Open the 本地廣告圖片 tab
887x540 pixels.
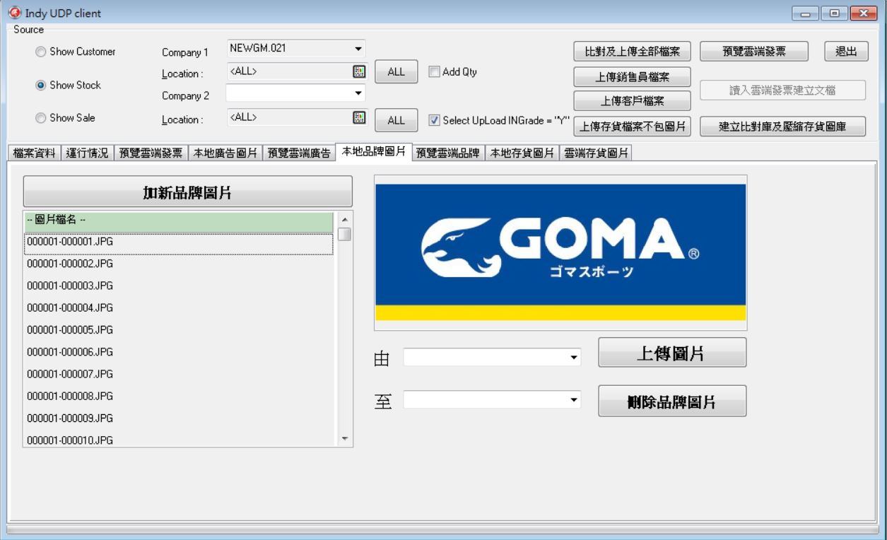coord(224,153)
